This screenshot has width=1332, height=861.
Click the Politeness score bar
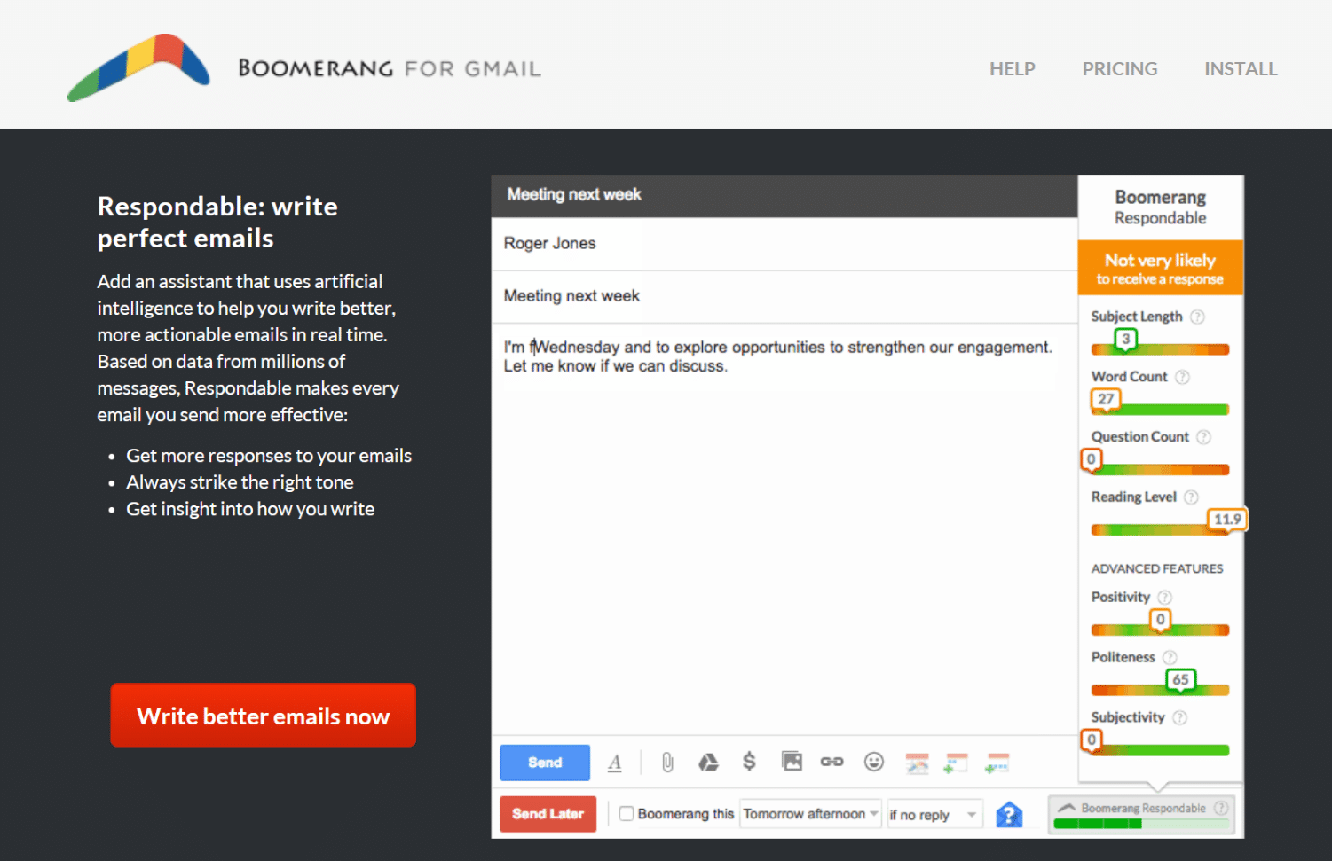(1160, 689)
